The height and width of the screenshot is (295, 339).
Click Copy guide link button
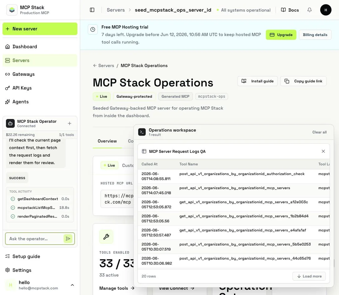point(303,81)
